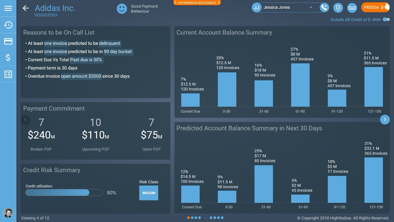This screenshot has height=222, width=394.
Task: Click the highlighted '90 day bucket' text
Action: 118,52
